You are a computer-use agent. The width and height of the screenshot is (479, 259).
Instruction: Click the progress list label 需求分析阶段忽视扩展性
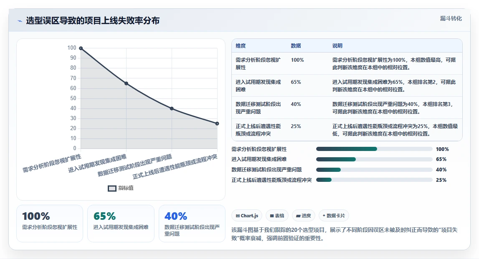tap(259, 149)
